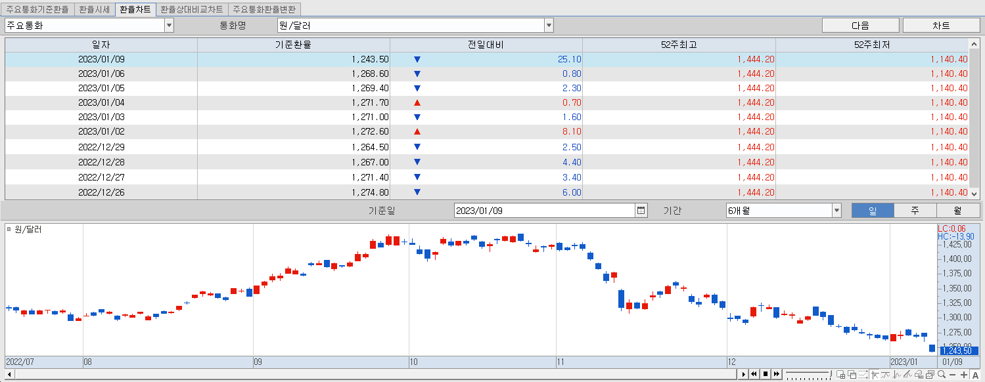Re-select the highlighted 일 (daily) period toggle
The image size is (985, 382).
point(872,210)
